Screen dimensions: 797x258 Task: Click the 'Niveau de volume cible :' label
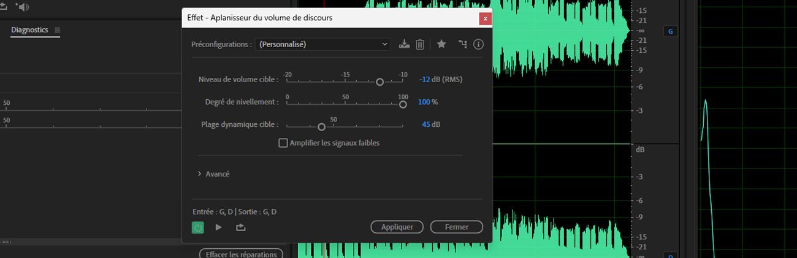238,80
